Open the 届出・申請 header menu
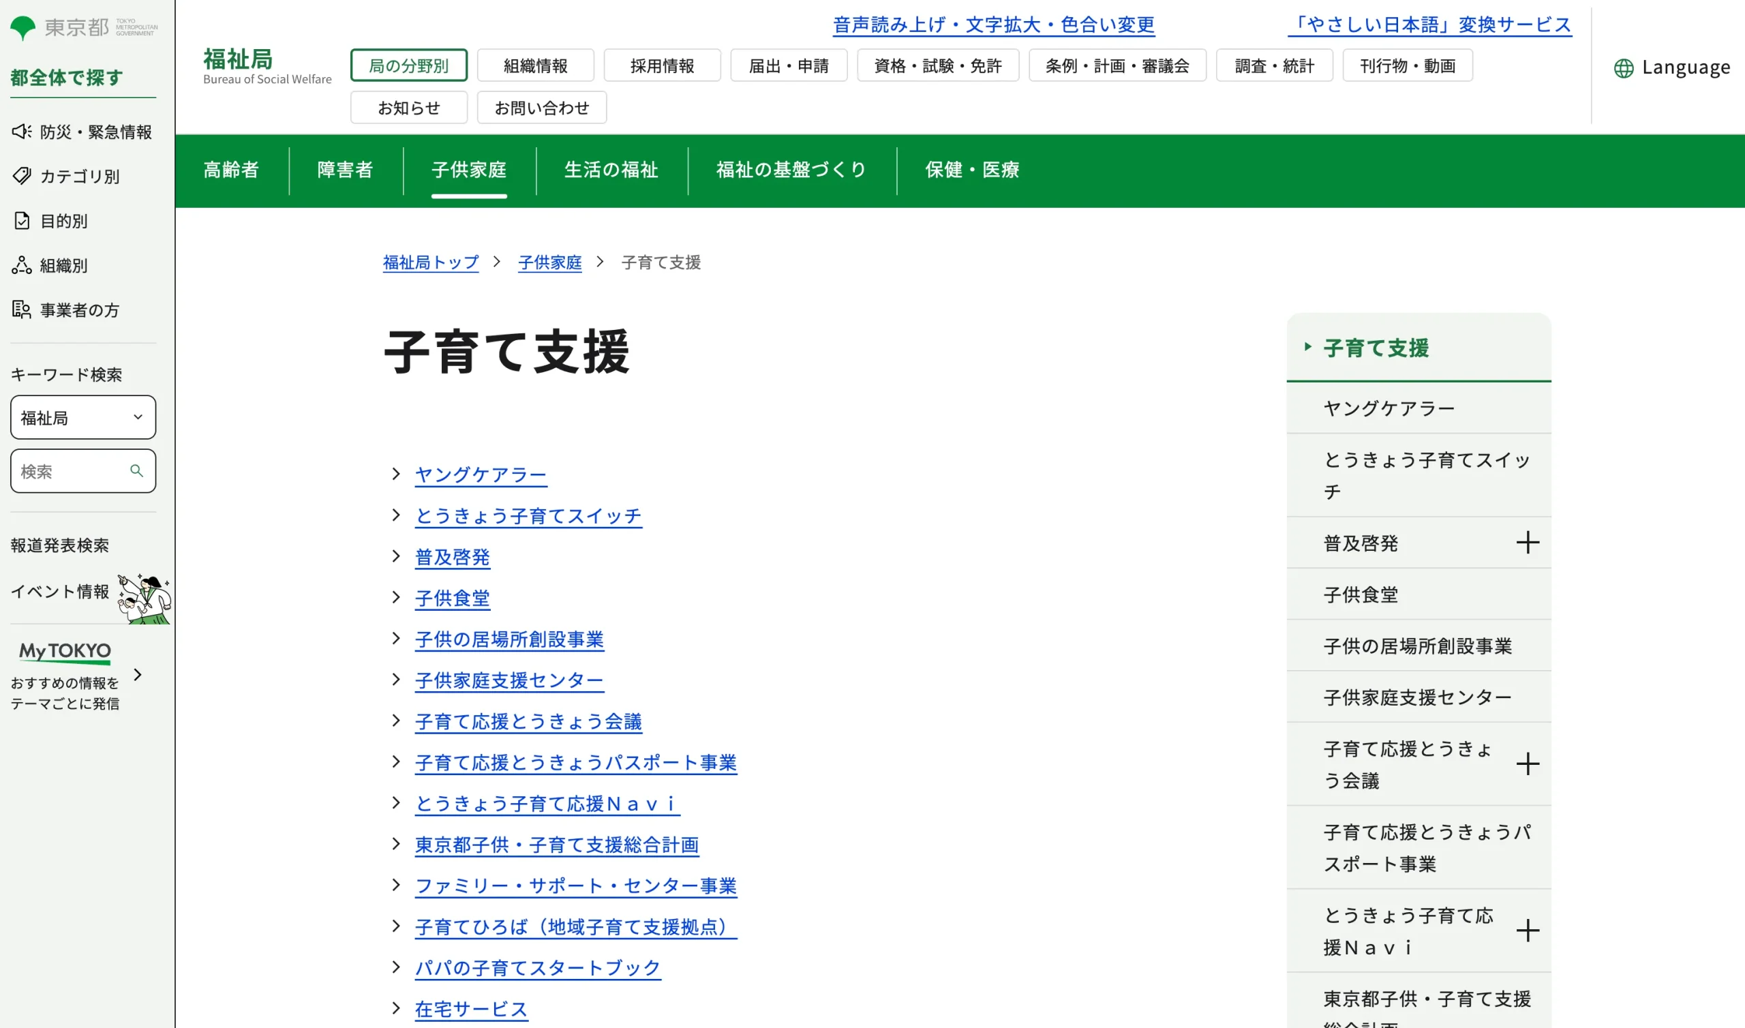1745x1028 pixels. point(789,66)
